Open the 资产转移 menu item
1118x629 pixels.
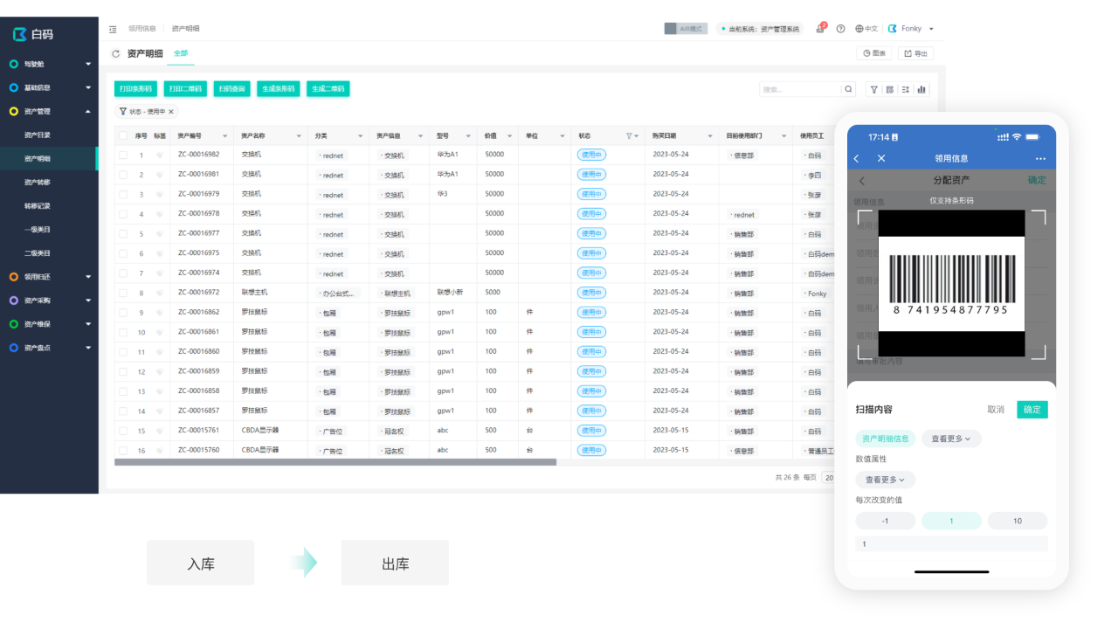(38, 182)
